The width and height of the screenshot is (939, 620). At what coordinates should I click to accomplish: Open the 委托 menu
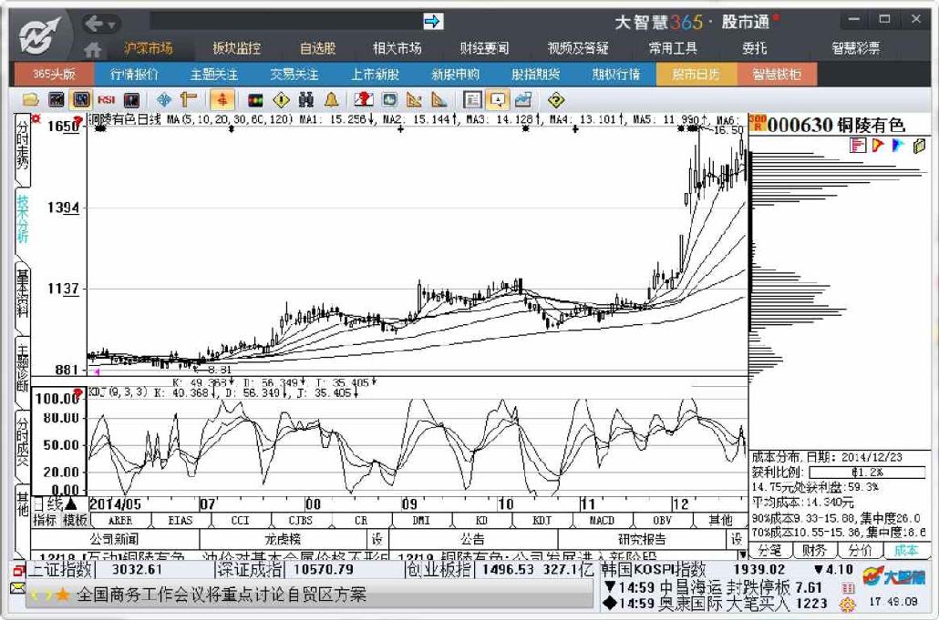755,48
